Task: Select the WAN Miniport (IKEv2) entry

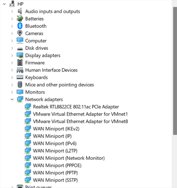Action: (56, 129)
